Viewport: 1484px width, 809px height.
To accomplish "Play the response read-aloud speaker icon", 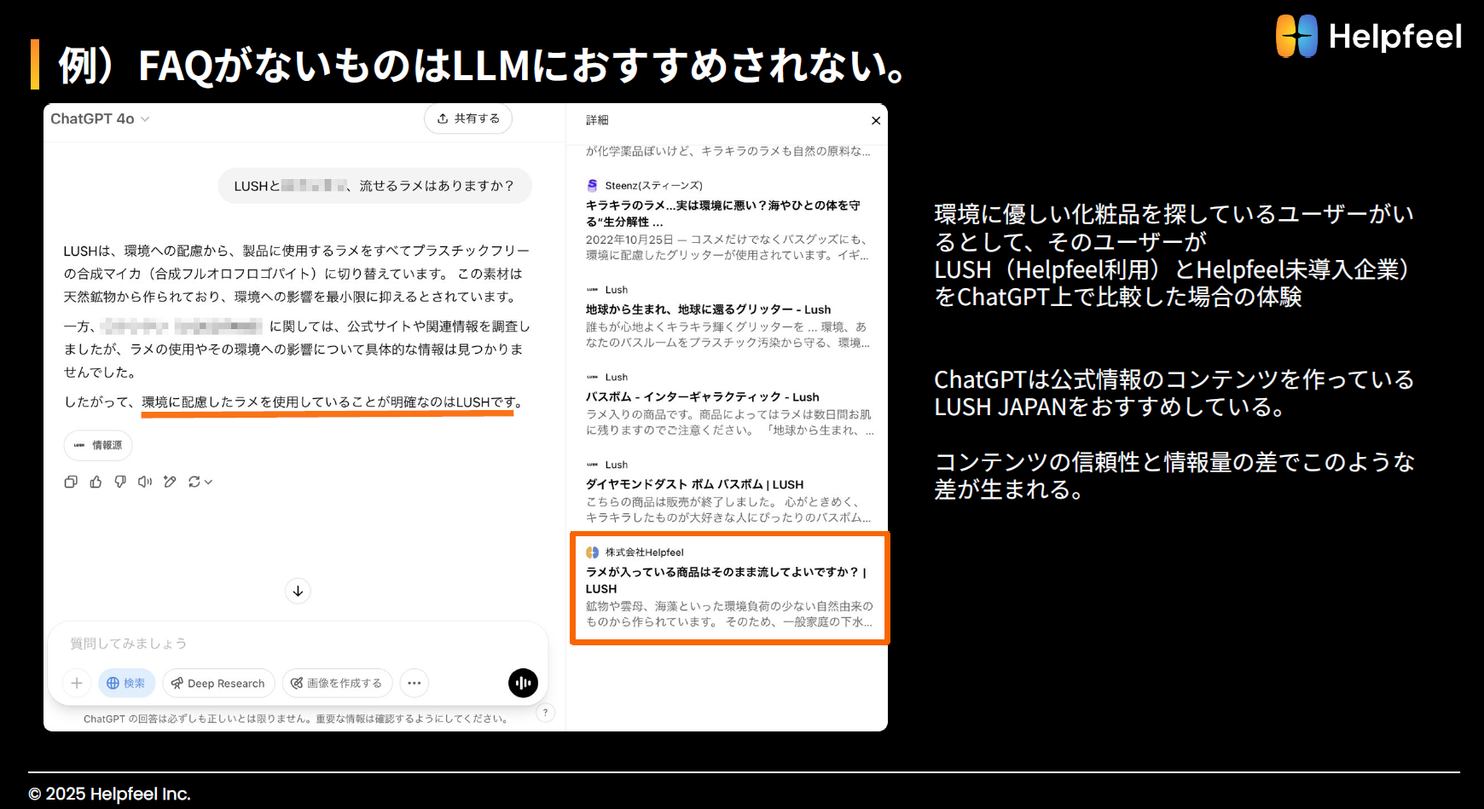I will 145,482.
